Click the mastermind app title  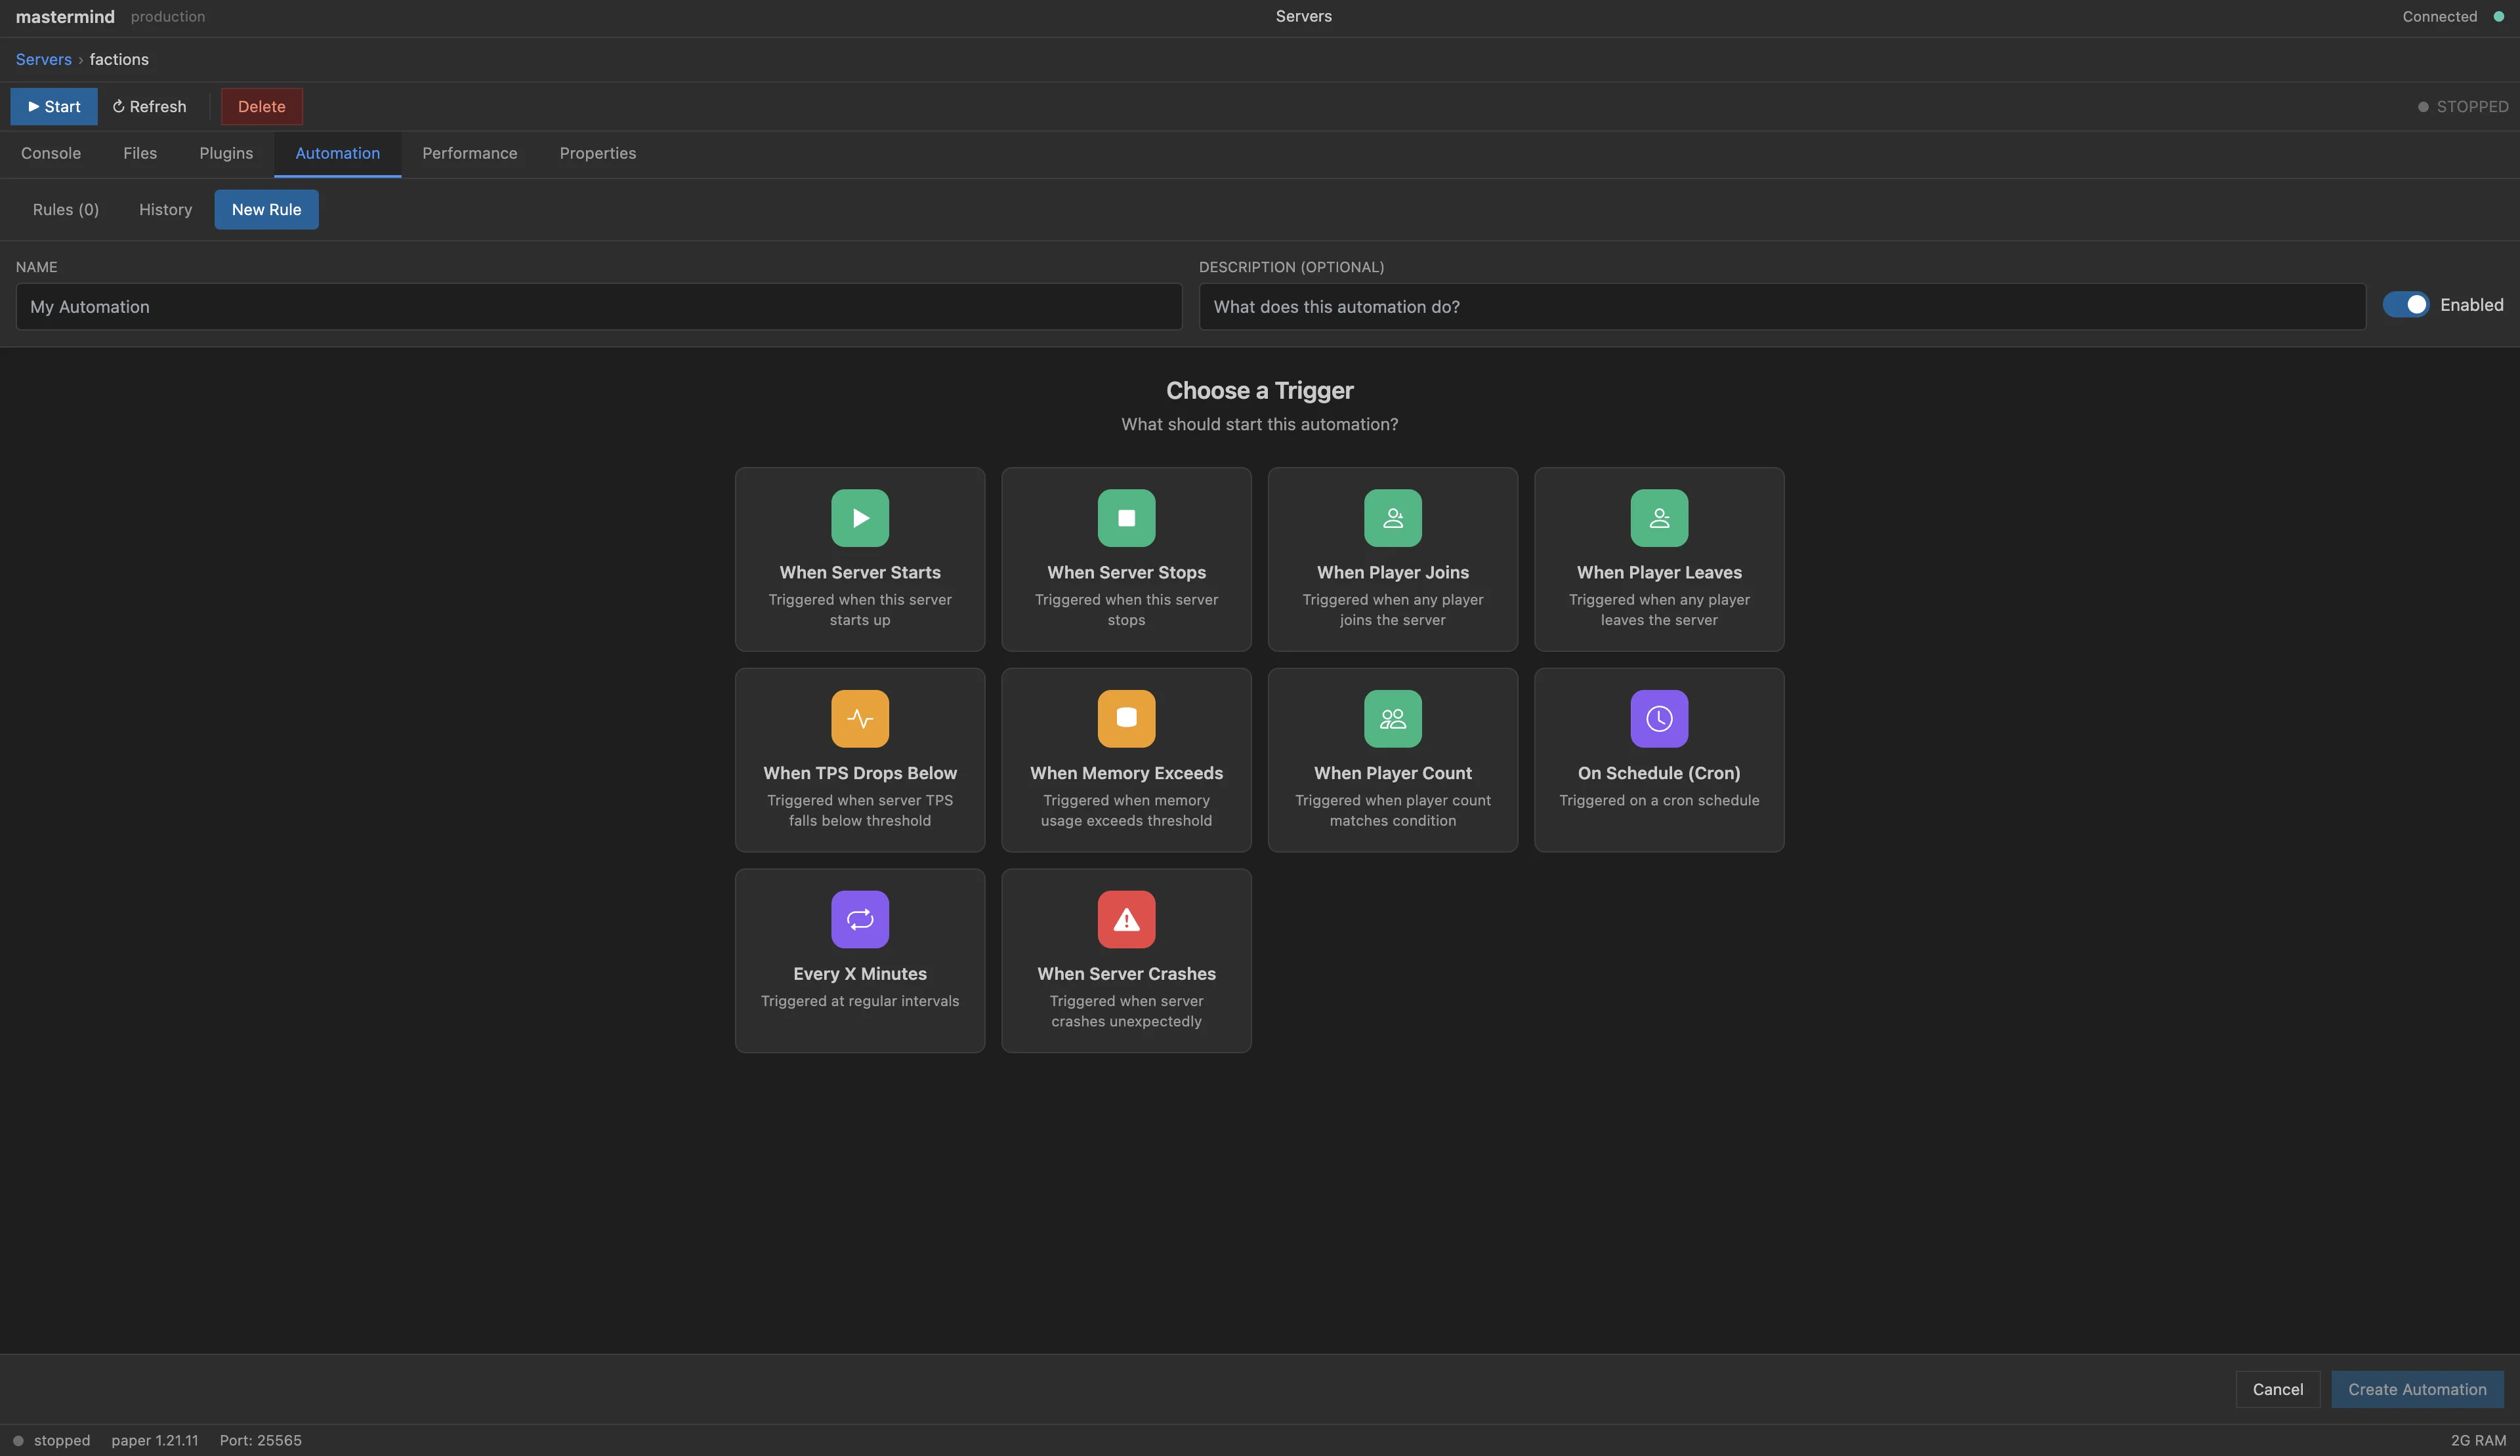[65, 16]
